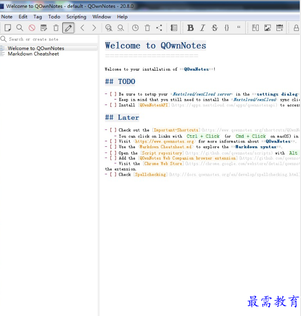Open the Help menu
303x316 pixels.
coord(122,17)
